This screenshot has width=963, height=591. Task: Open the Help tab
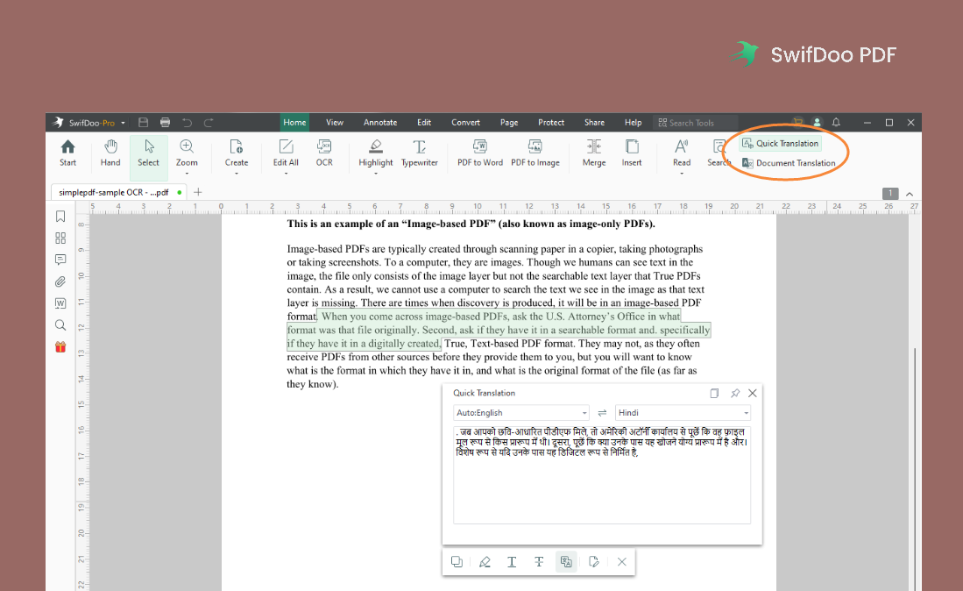[634, 122]
